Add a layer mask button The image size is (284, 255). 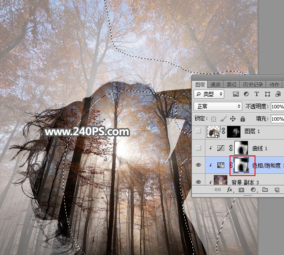tap(241, 190)
